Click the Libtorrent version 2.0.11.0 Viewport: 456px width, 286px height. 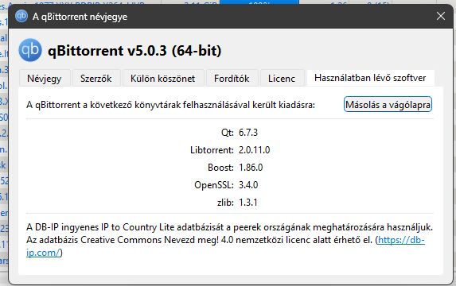tap(254, 150)
